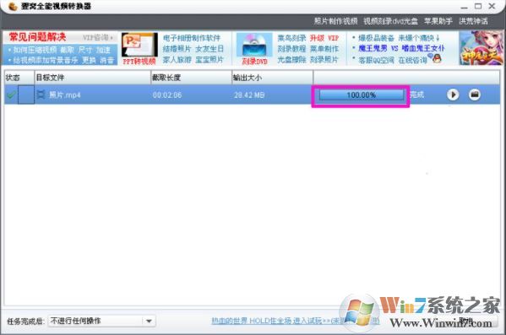The height and width of the screenshot is (335, 506).
Task: Click red 升级 VIP link
Action: point(324,38)
